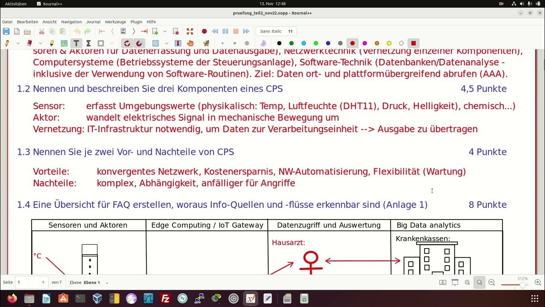Pick the magenta color swatch

point(364,43)
